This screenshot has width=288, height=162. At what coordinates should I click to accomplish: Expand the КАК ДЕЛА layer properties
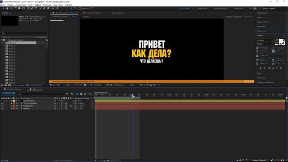pos(12,106)
